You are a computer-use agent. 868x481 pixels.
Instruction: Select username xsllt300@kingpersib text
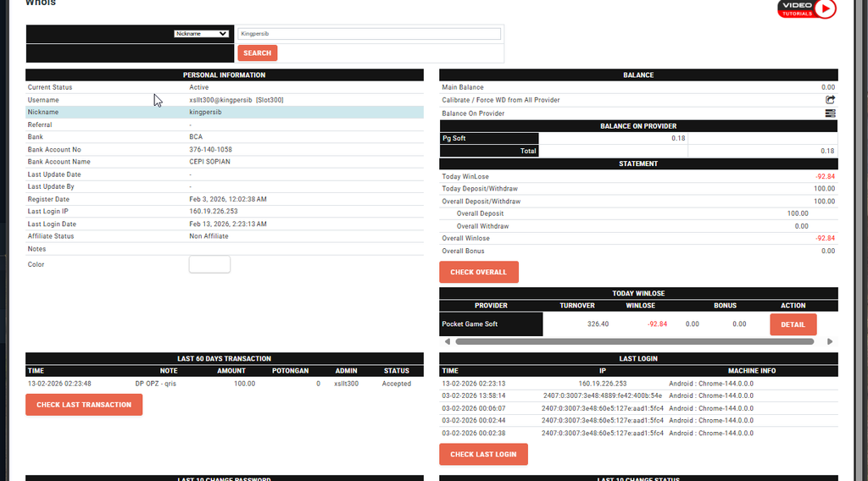[x=221, y=100]
